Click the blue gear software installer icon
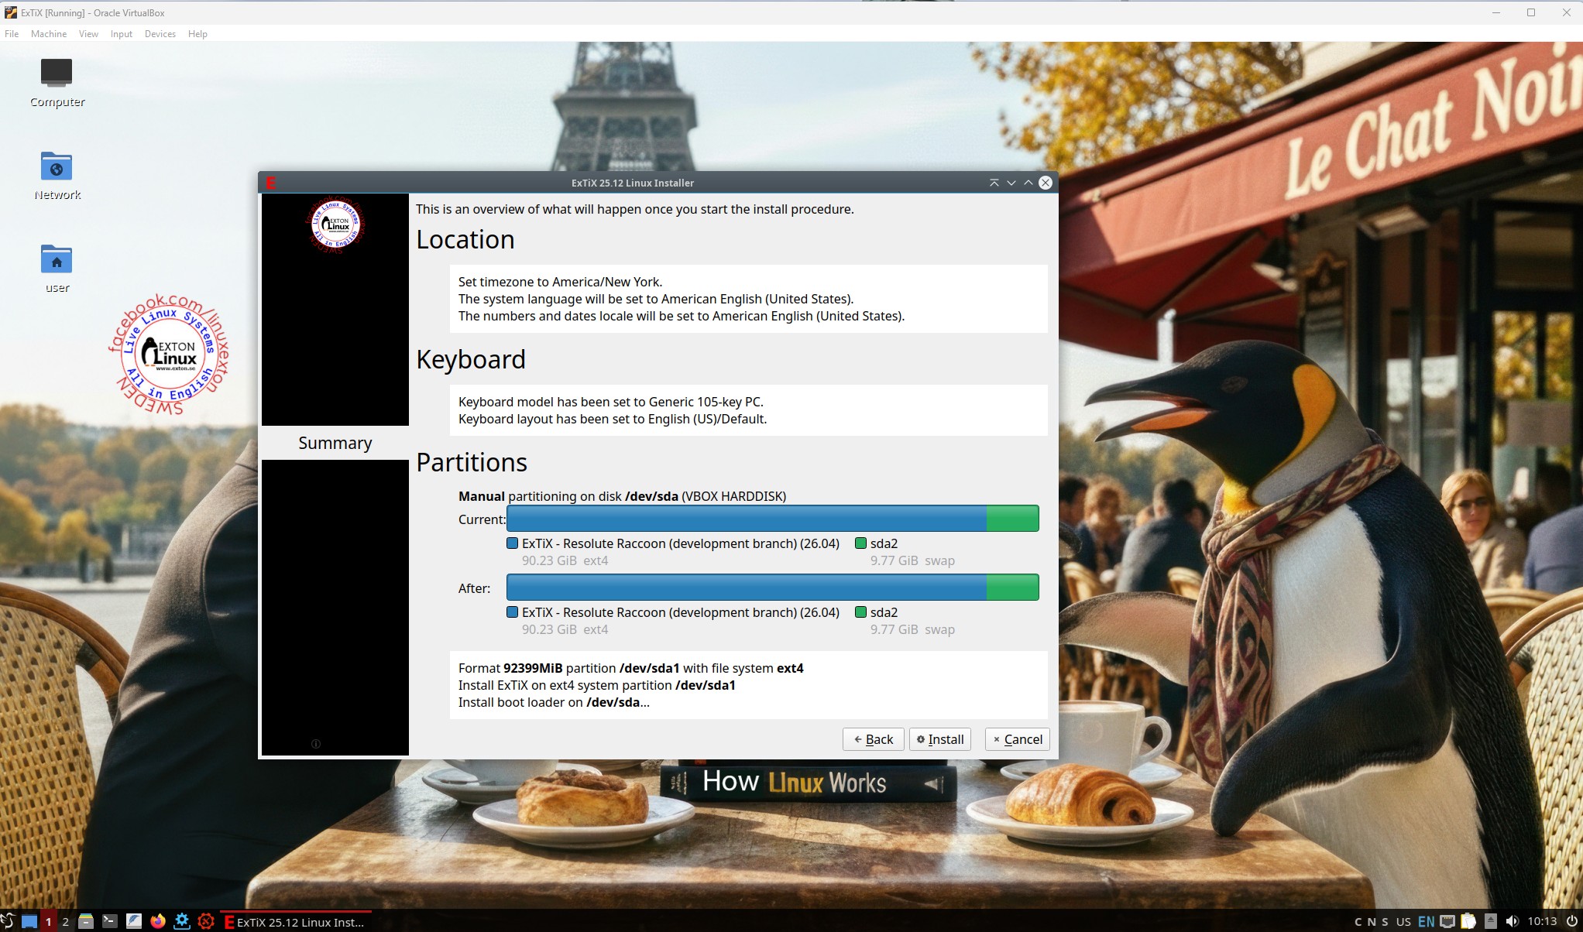Image resolution: width=1583 pixels, height=932 pixels. click(182, 921)
